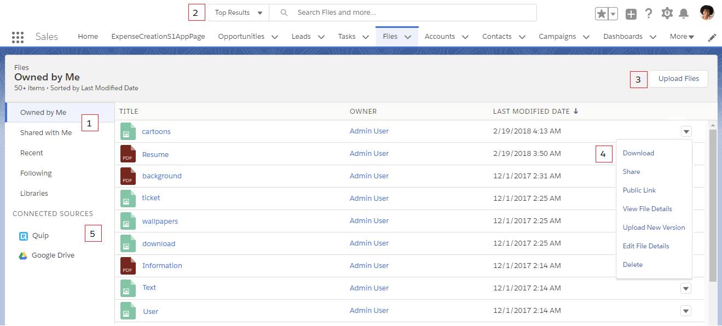Open the Resume file link

tap(155, 155)
